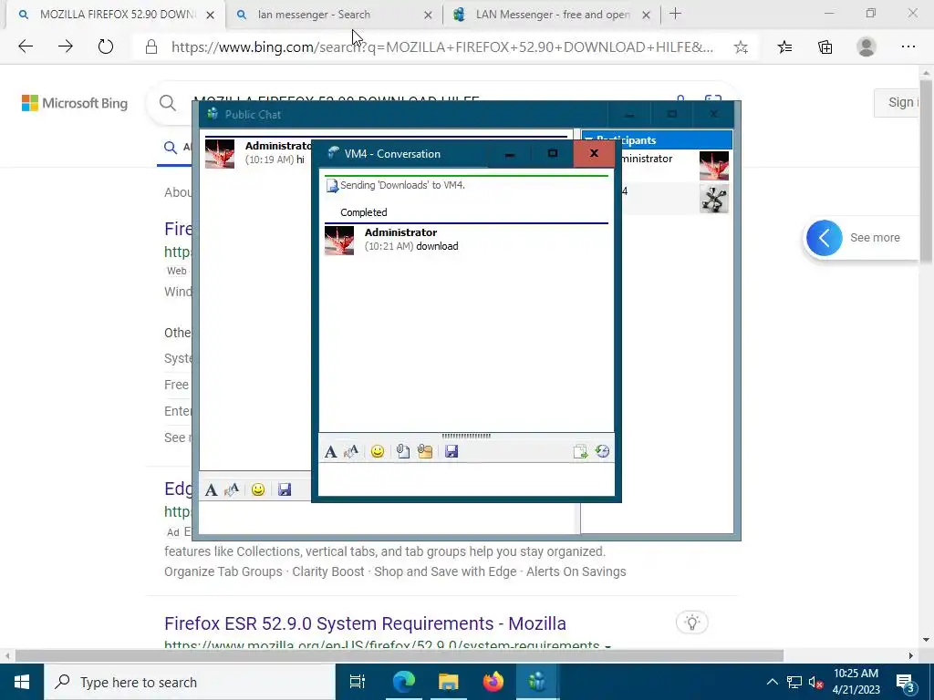The height and width of the screenshot is (700, 934).
Task: Click font color icon in Public Chat toolbar
Action: click(231, 489)
